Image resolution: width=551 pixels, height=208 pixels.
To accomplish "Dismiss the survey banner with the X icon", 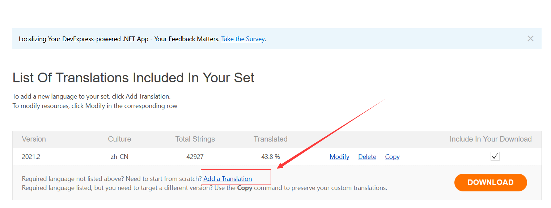I will [x=530, y=39].
